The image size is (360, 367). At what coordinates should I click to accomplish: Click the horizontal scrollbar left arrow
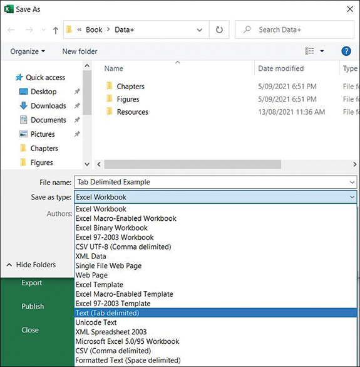tap(99, 164)
